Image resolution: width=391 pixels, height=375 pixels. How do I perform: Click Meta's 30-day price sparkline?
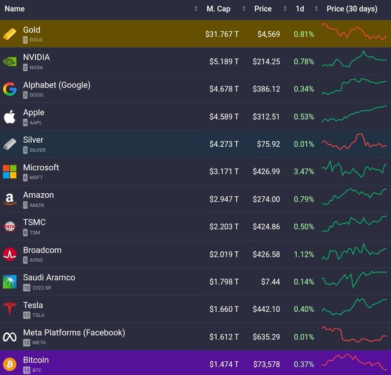[354, 334]
